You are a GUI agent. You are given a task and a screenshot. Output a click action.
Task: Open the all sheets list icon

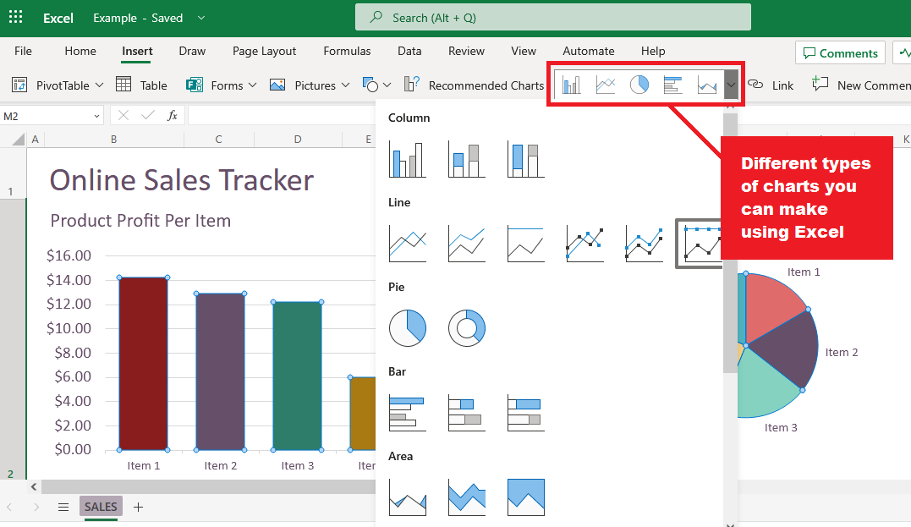[x=63, y=507]
